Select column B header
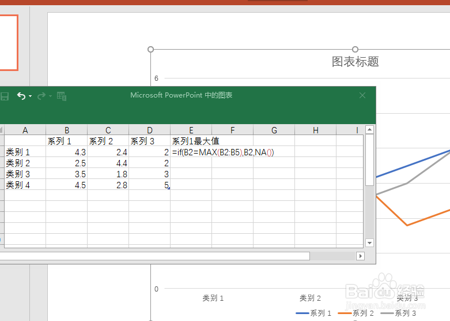 [67, 130]
